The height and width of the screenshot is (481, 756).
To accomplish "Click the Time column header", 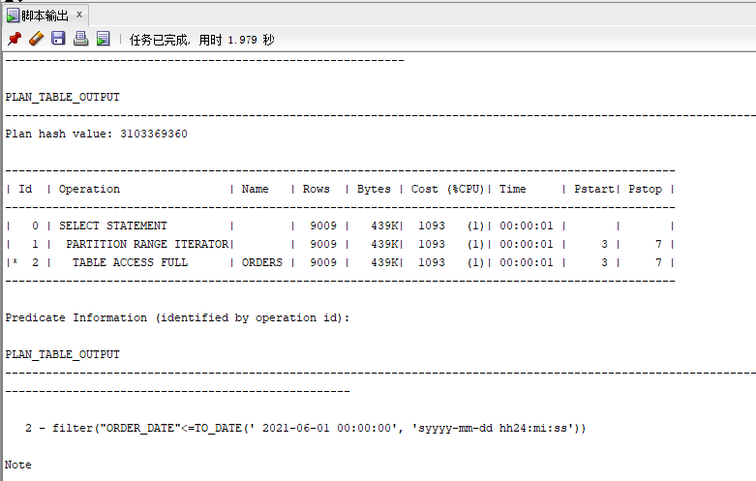I will 512,189.
